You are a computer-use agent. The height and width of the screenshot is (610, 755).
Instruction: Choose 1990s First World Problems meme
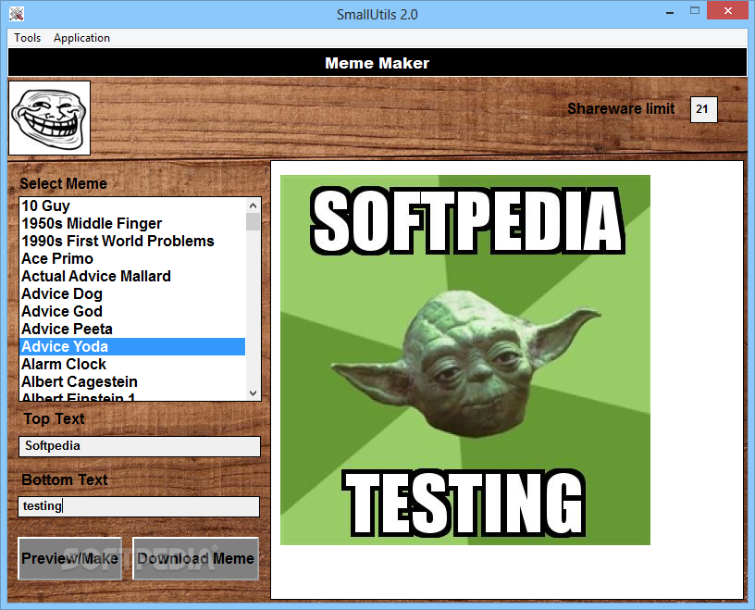(132, 241)
